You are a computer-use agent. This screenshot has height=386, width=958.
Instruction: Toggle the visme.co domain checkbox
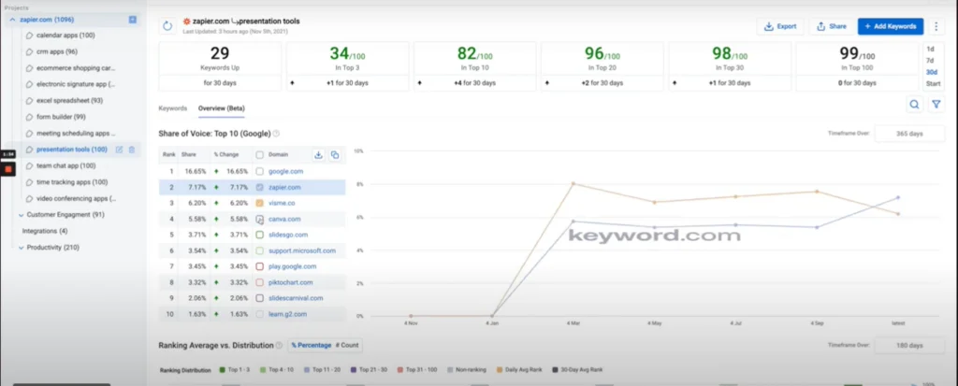pyautogui.click(x=259, y=203)
